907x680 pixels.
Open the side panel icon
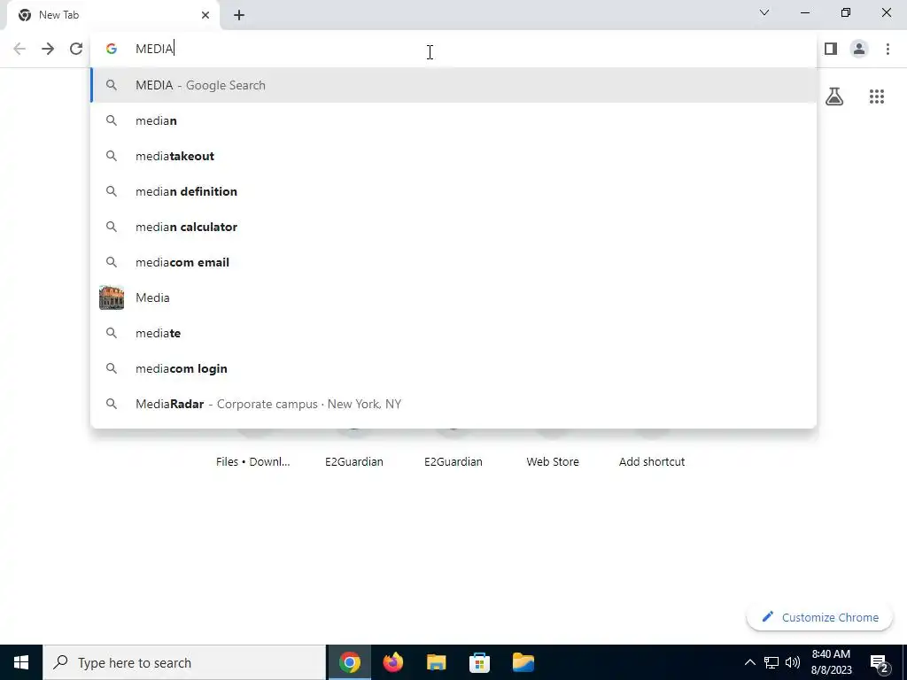[x=831, y=49]
